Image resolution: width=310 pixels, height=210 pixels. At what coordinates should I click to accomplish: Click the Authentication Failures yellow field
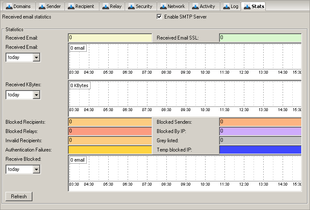110,150
